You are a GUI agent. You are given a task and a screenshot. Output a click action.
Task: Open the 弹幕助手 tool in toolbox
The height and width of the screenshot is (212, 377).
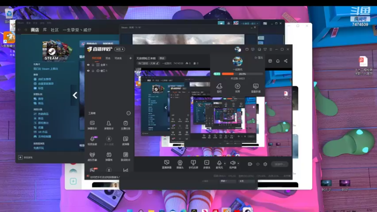tap(92, 125)
